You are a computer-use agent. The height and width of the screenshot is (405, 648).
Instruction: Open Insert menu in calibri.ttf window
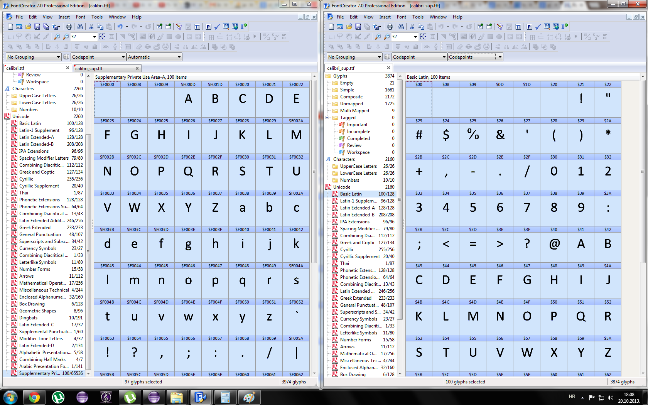pyautogui.click(x=64, y=17)
